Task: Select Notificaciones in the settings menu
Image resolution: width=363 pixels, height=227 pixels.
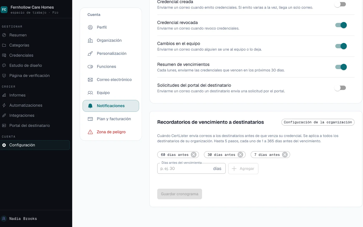Action: [111, 106]
